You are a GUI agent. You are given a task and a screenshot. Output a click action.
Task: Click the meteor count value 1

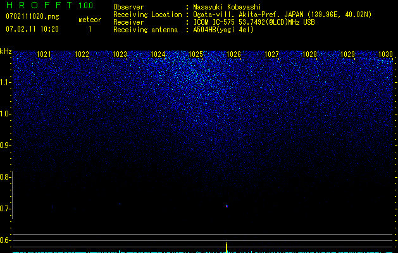[x=90, y=29]
